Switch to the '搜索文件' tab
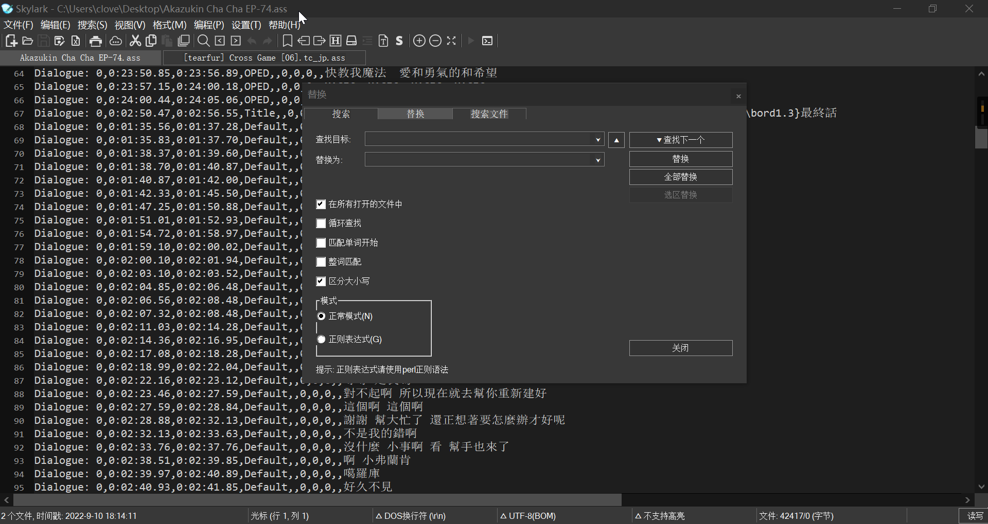 489,114
